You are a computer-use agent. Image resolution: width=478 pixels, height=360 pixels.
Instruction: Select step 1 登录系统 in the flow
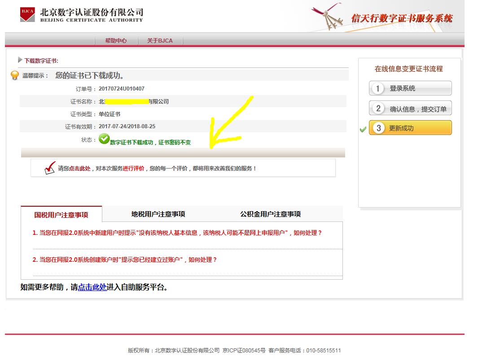tap(410, 88)
